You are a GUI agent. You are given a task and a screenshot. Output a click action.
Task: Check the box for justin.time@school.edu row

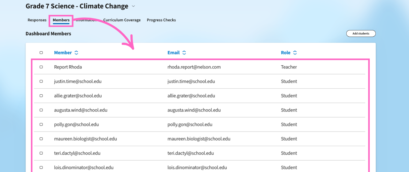pos(41,81)
